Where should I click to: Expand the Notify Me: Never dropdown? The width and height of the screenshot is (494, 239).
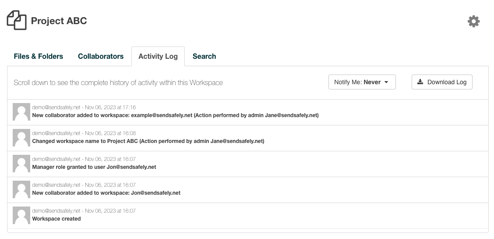coord(362,82)
